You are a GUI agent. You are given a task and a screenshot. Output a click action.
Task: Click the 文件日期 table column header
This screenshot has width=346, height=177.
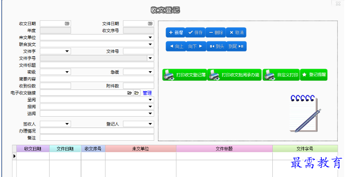65,149
